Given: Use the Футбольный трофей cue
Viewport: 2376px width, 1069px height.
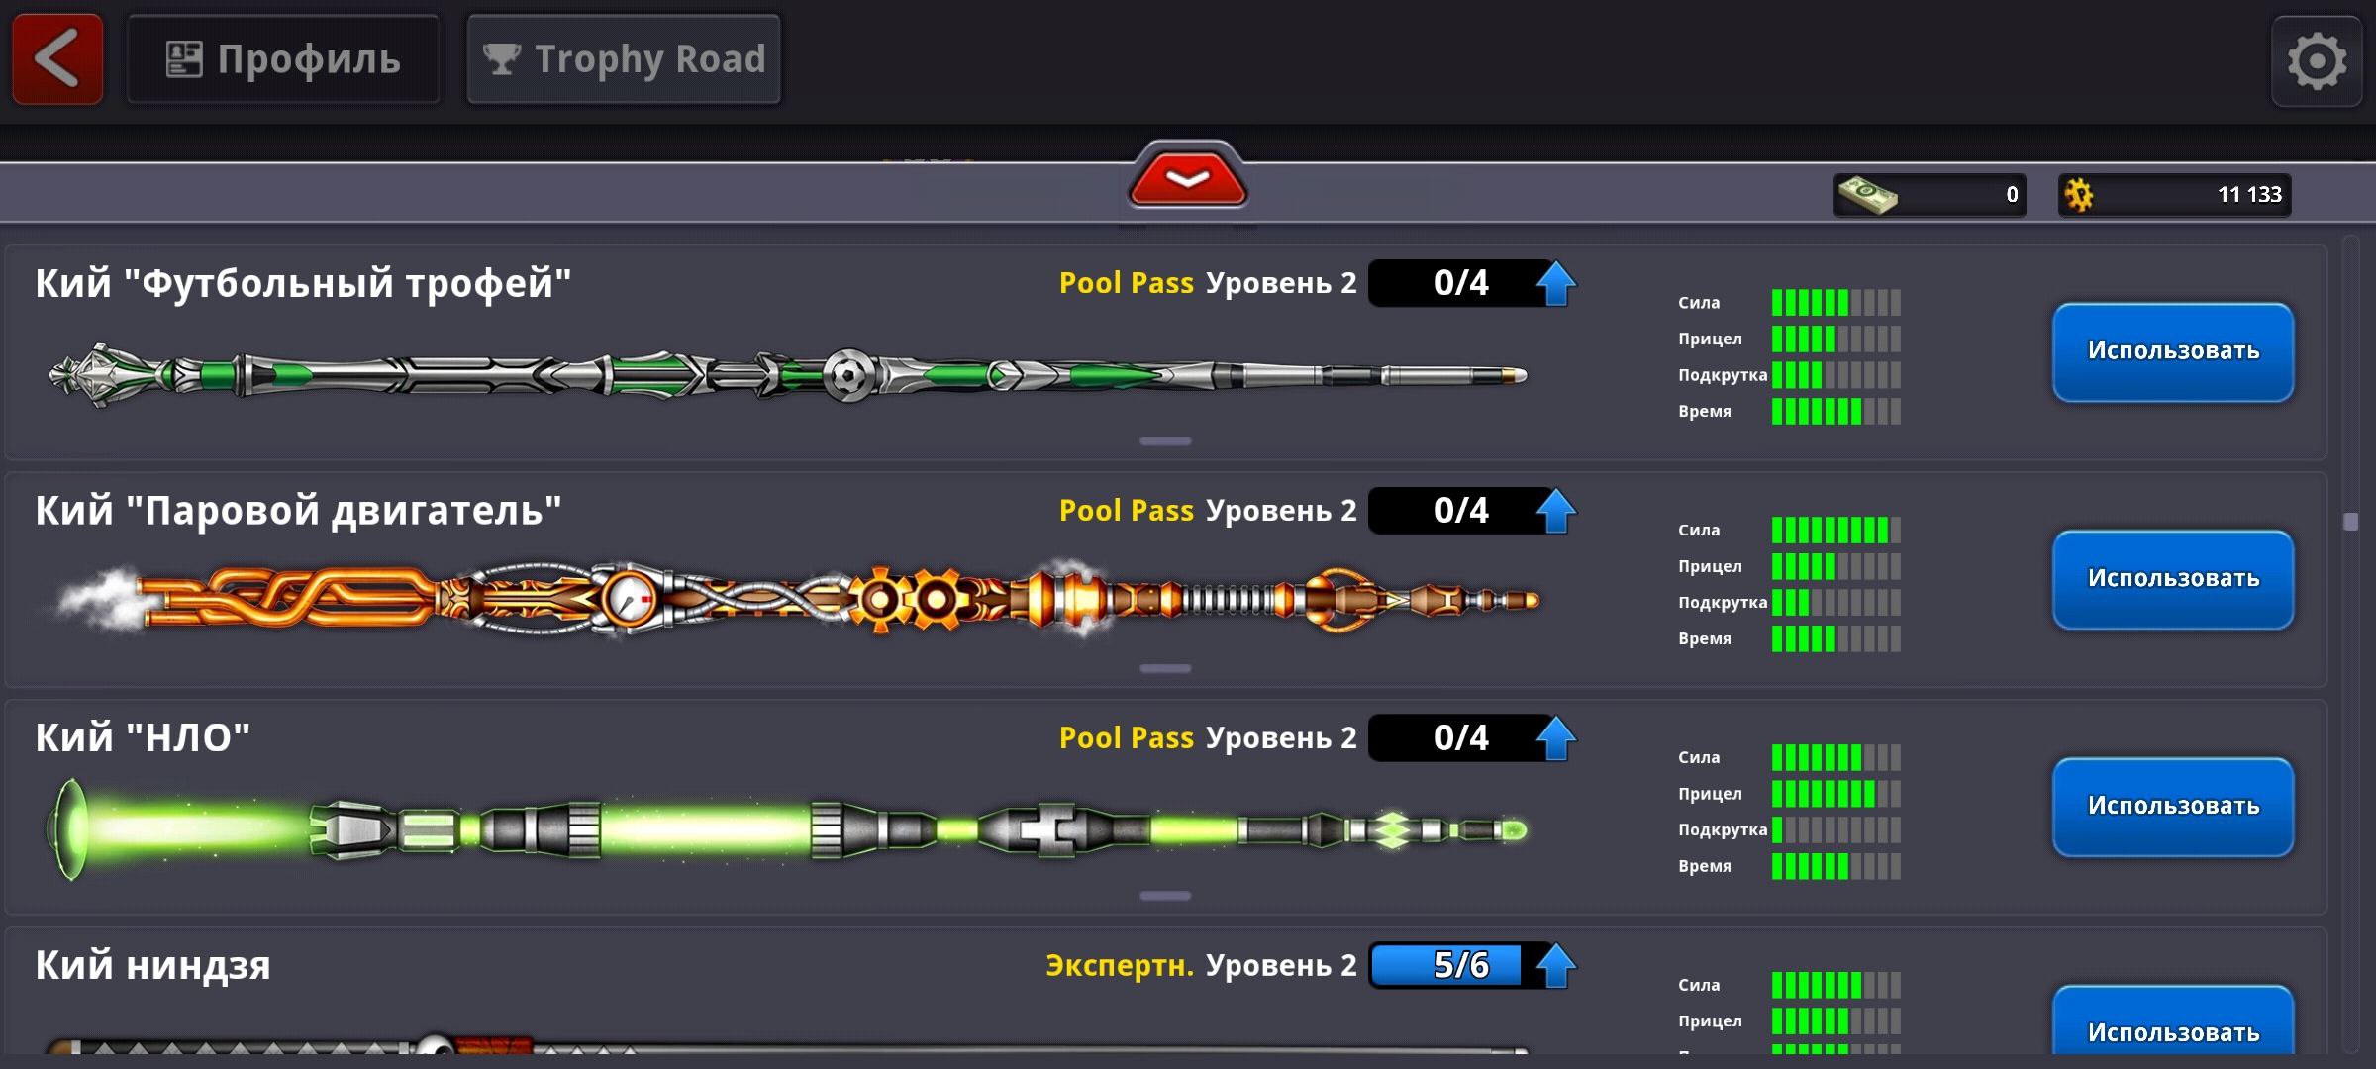Looking at the screenshot, I should (2173, 352).
